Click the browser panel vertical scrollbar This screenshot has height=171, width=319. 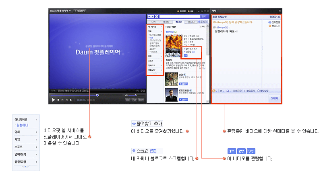208,63
